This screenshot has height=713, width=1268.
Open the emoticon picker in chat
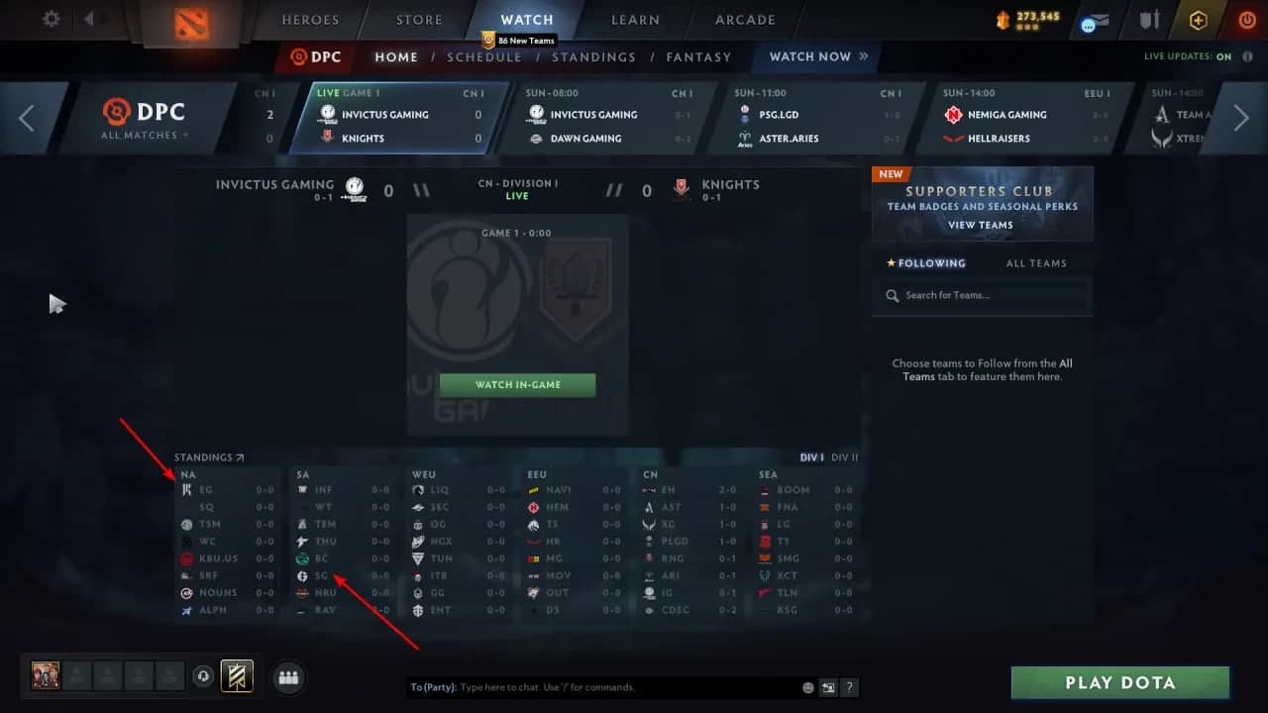808,687
